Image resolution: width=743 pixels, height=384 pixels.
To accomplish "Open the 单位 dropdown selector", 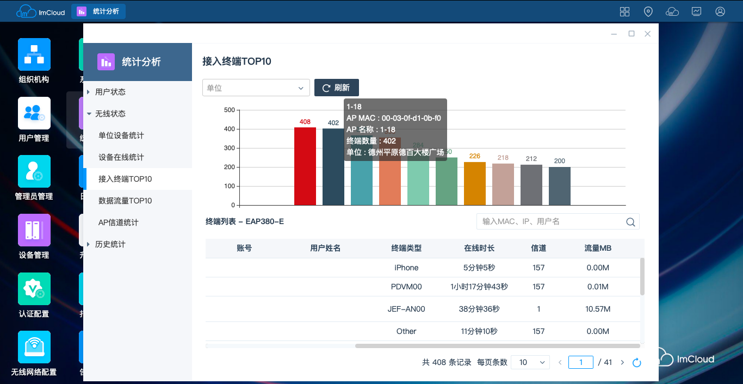I will point(256,88).
